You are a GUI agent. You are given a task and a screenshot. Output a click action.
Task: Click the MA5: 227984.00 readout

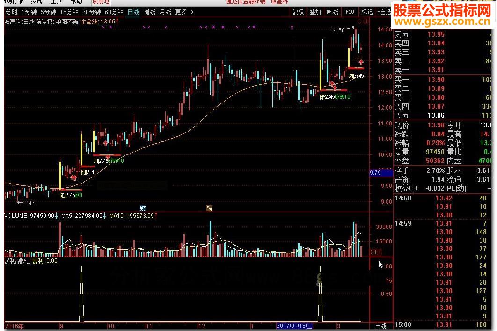(84, 216)
